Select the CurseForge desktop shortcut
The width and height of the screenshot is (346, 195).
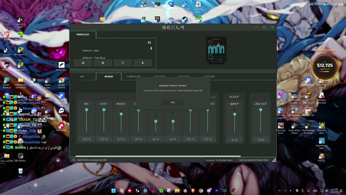34,82
